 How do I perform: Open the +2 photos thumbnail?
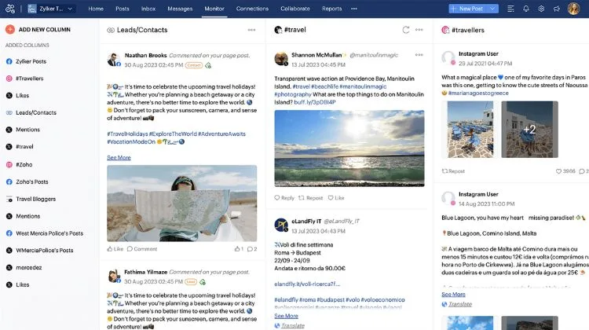tap(529, 130)
